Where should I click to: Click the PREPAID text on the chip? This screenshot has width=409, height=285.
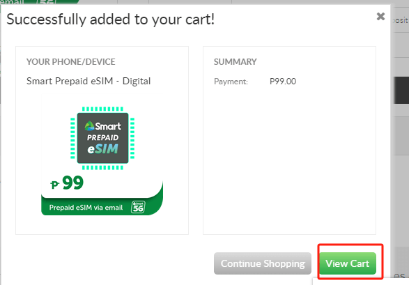point(102,137)
